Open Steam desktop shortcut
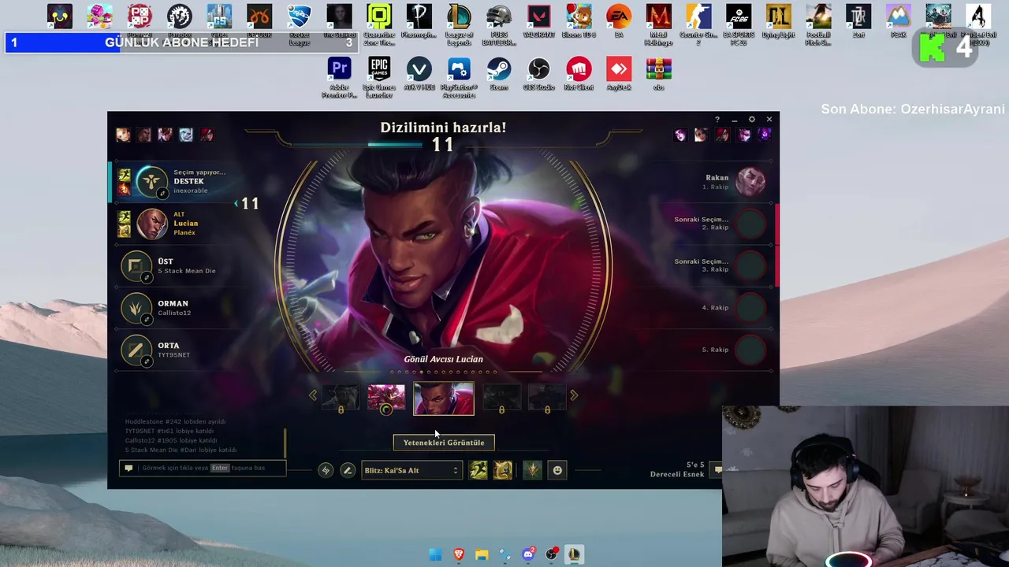1009x567 pixels. pos(498,74)
